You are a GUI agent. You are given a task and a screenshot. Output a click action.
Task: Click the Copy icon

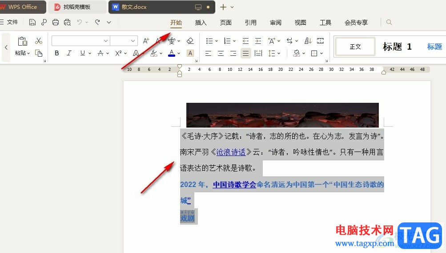point(39,53)
